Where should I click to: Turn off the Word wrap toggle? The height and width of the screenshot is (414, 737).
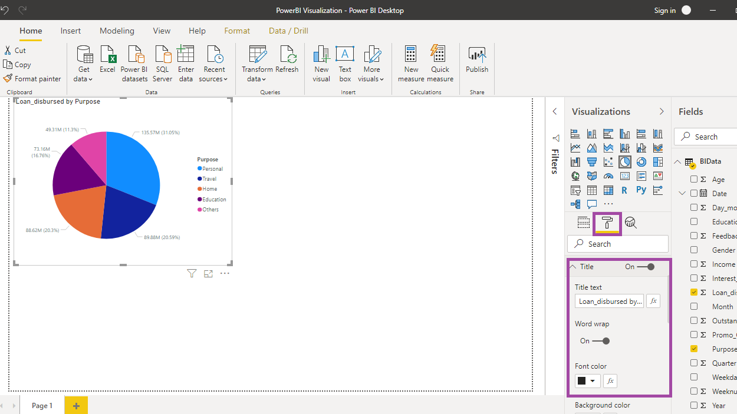tap(602, 341)
